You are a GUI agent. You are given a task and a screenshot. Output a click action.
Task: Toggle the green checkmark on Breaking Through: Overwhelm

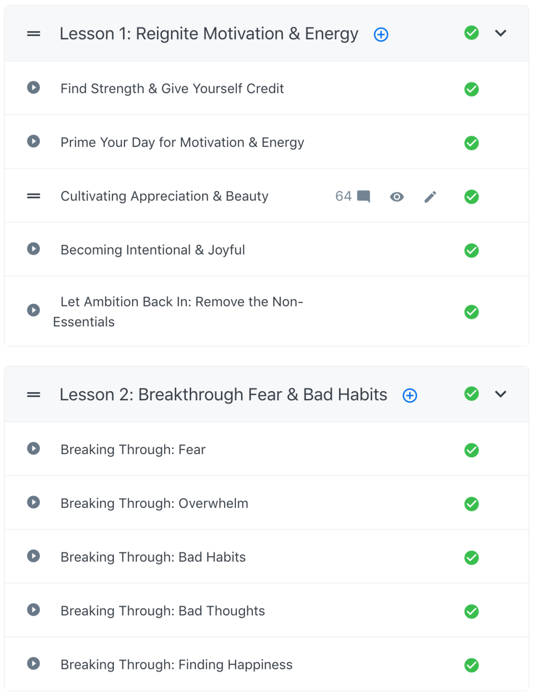[x=471, y=504]
